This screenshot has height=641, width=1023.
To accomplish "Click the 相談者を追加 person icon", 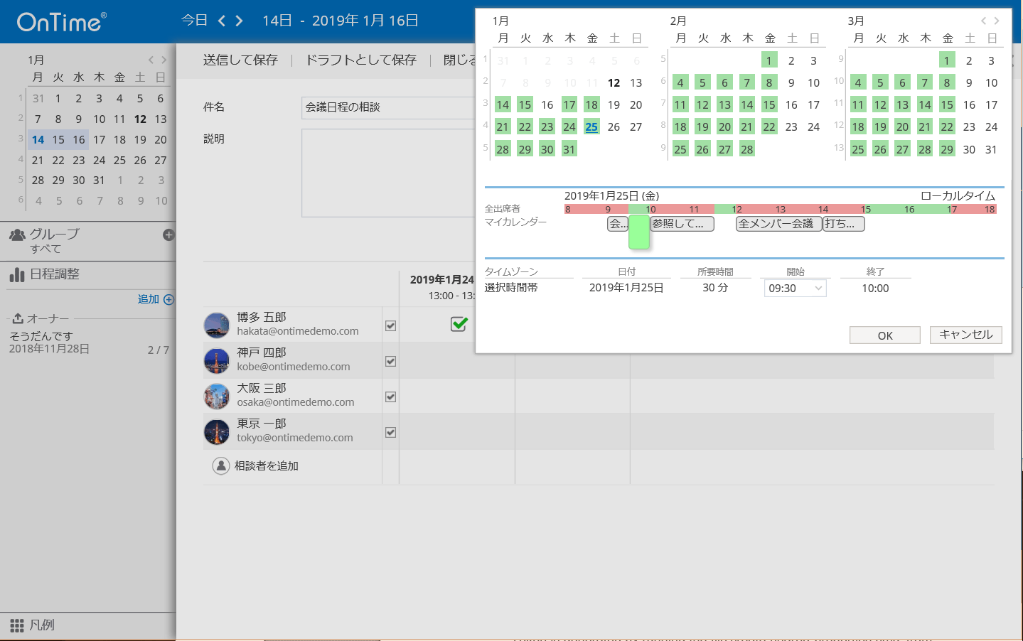I will pyautogui.click(x=221, y=465).
